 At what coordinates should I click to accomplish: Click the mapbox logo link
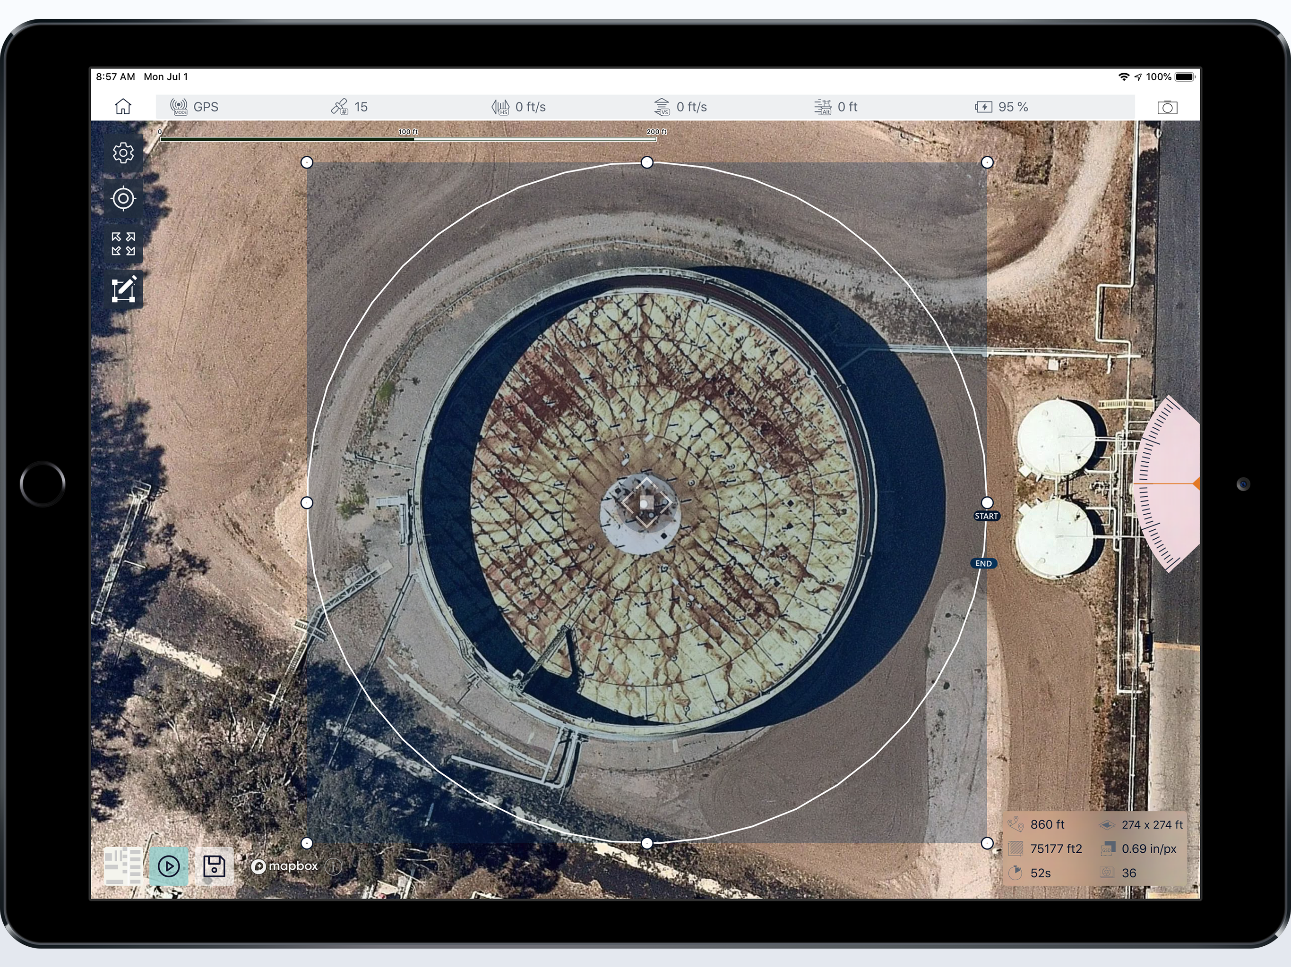coord(285,866)
